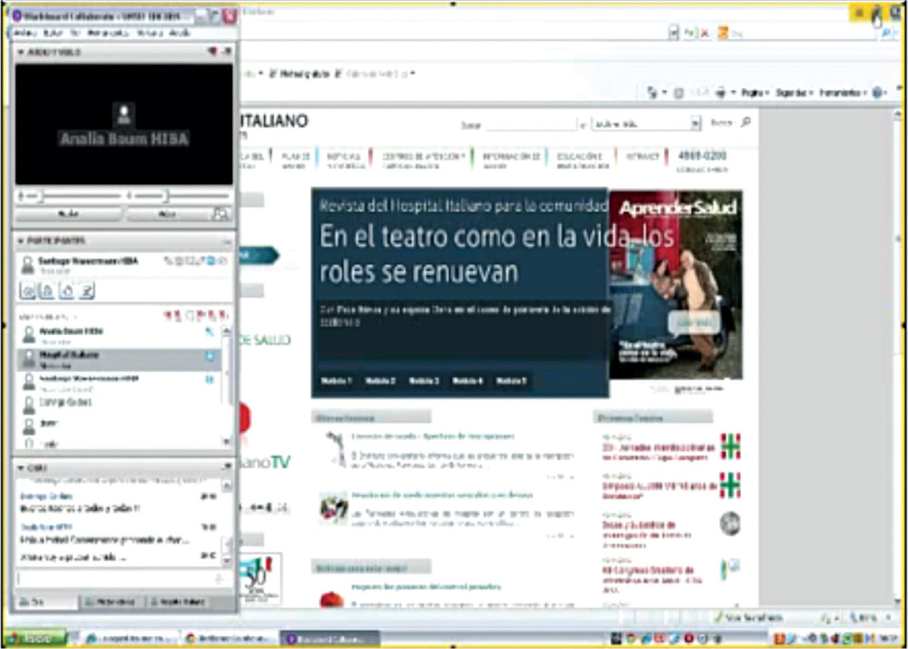Click the chat message input field
The image size is (908, 649).
(x=115, y=579)
